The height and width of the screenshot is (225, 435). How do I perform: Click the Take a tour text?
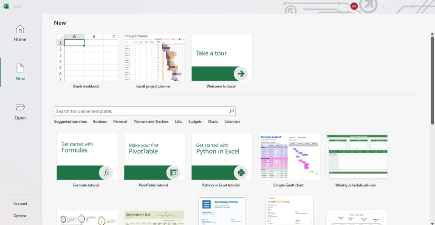pos(211,53)
